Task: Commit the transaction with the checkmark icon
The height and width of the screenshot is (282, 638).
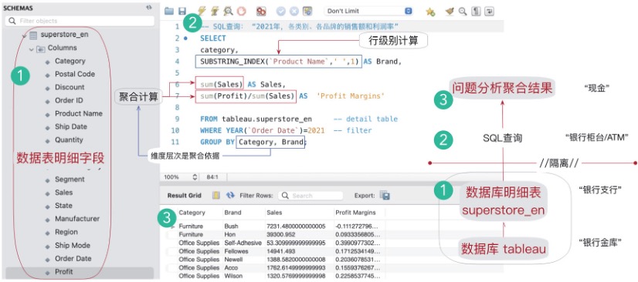Action: tap(280, 12)
